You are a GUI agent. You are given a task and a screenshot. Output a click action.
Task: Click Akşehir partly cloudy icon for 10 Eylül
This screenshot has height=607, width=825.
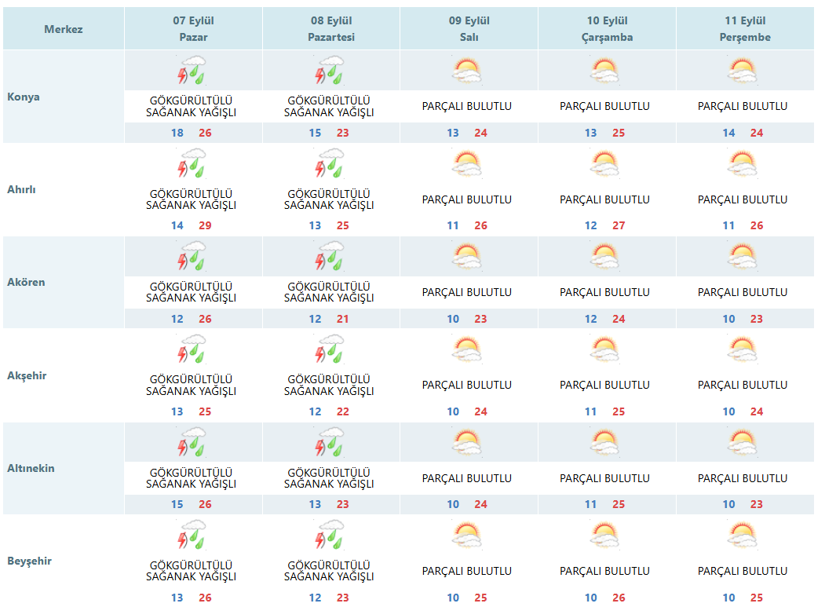[604, 349]
